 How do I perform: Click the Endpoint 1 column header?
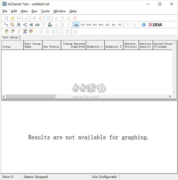pos(95,45)
